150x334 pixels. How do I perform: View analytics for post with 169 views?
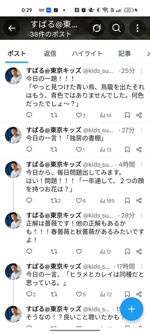pos(107,201)
